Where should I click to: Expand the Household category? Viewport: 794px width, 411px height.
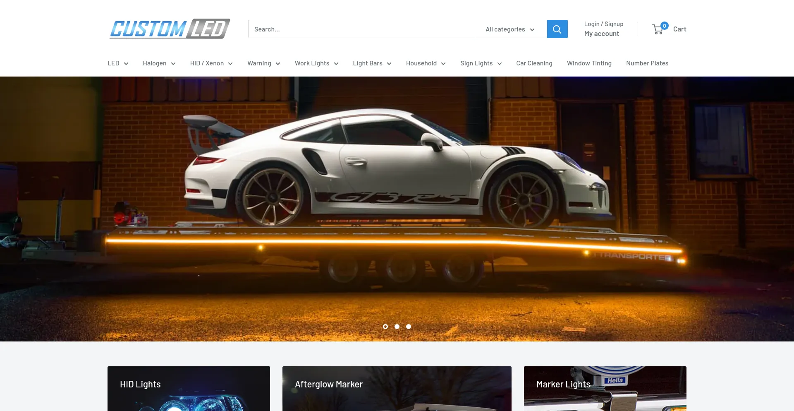tap(426, 63)
